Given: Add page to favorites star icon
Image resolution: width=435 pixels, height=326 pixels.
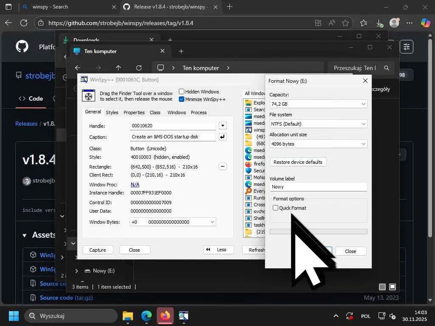Looking at the screenshot, I should (345, 23).
